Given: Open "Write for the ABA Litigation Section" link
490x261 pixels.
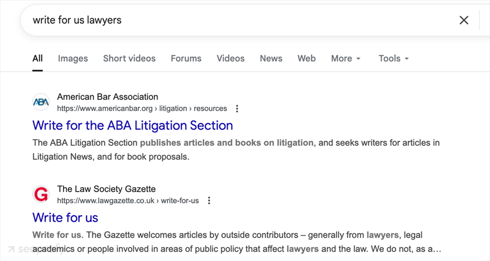Looking at the screenshot, I should tap(132, 125).
